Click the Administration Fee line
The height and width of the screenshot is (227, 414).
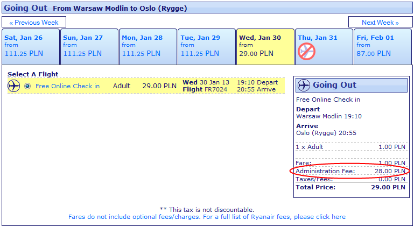point(350,171)
